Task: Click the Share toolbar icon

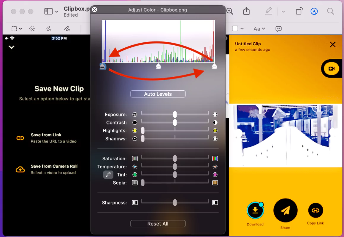Action: pos(246,11)
